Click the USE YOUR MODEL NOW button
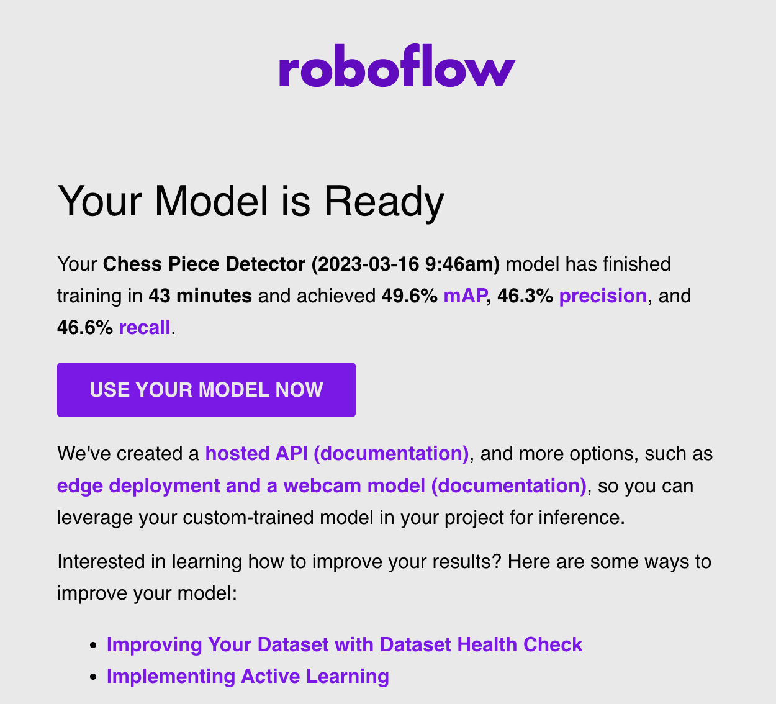 tap(206, 390)
